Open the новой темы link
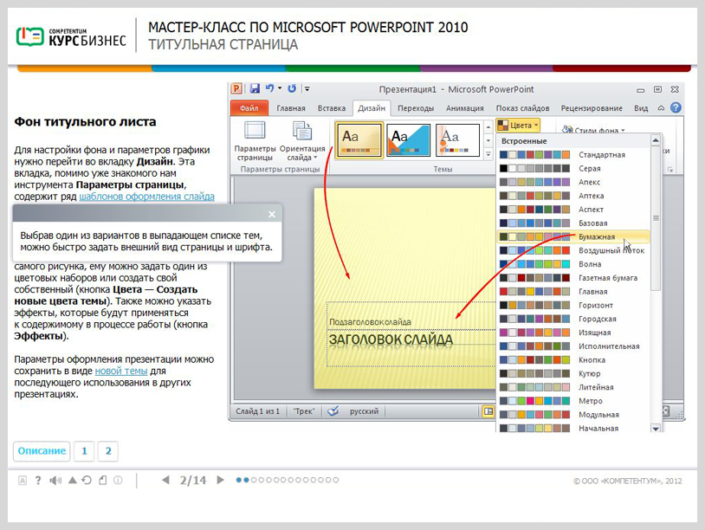Screen dimensions: 705x530 pyautogui.click(x=121, y=371)
